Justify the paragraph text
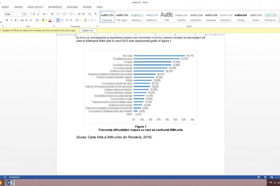The width and height of the screenshot is (280, 186). (x=71, y=20)
